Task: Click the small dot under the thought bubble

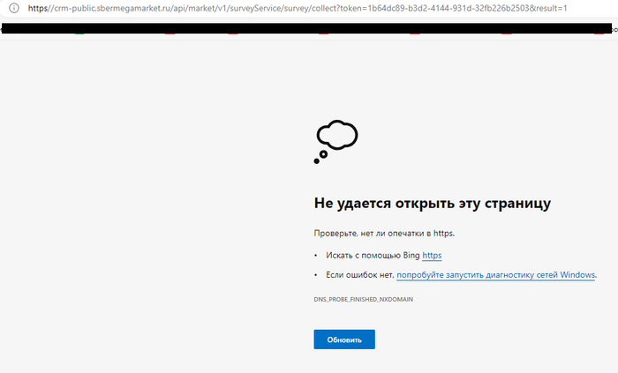Action: coord(317,161)
